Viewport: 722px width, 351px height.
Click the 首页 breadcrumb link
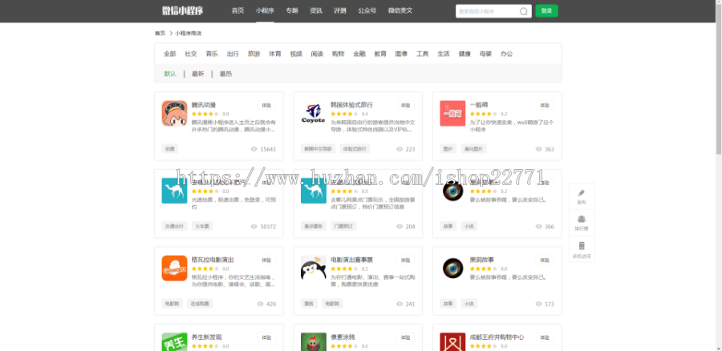[160, 33]
